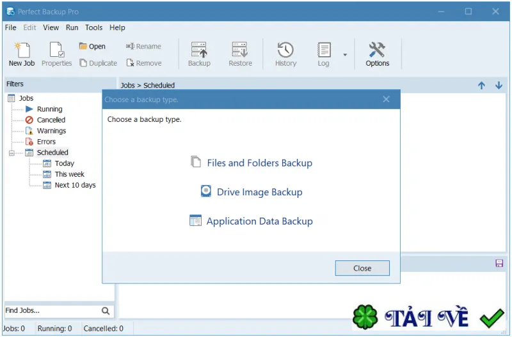This screenshot has height=337, width=512.
Task: Click the Cancelled red circle icon
Action: pyautogui.click(x=29, y=120)
